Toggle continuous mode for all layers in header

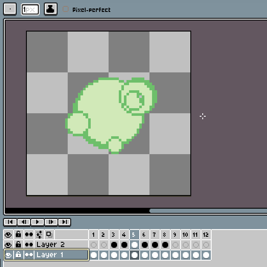click(x=29, y=235)
